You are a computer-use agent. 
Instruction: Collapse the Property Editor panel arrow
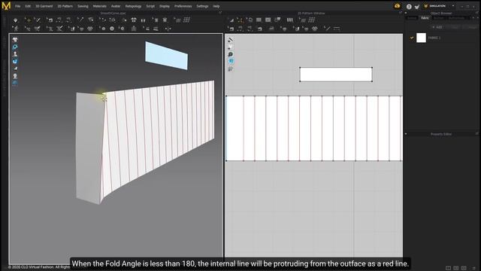(x=406, y=134)
